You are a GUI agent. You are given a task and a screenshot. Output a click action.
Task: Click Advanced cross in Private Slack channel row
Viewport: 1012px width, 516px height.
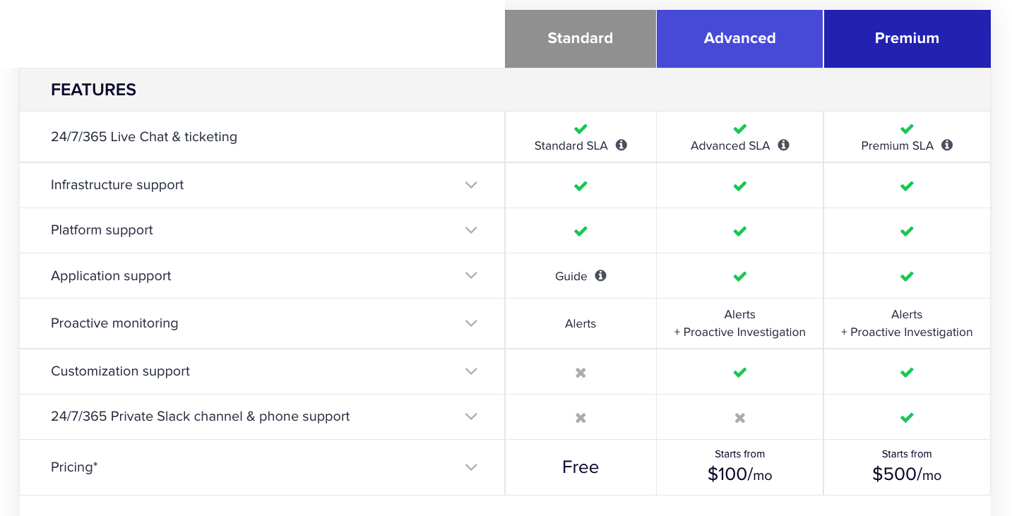(739, 418)
